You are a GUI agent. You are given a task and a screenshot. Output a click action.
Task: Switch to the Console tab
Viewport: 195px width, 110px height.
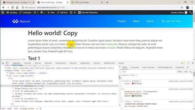[x=27, y=63]
